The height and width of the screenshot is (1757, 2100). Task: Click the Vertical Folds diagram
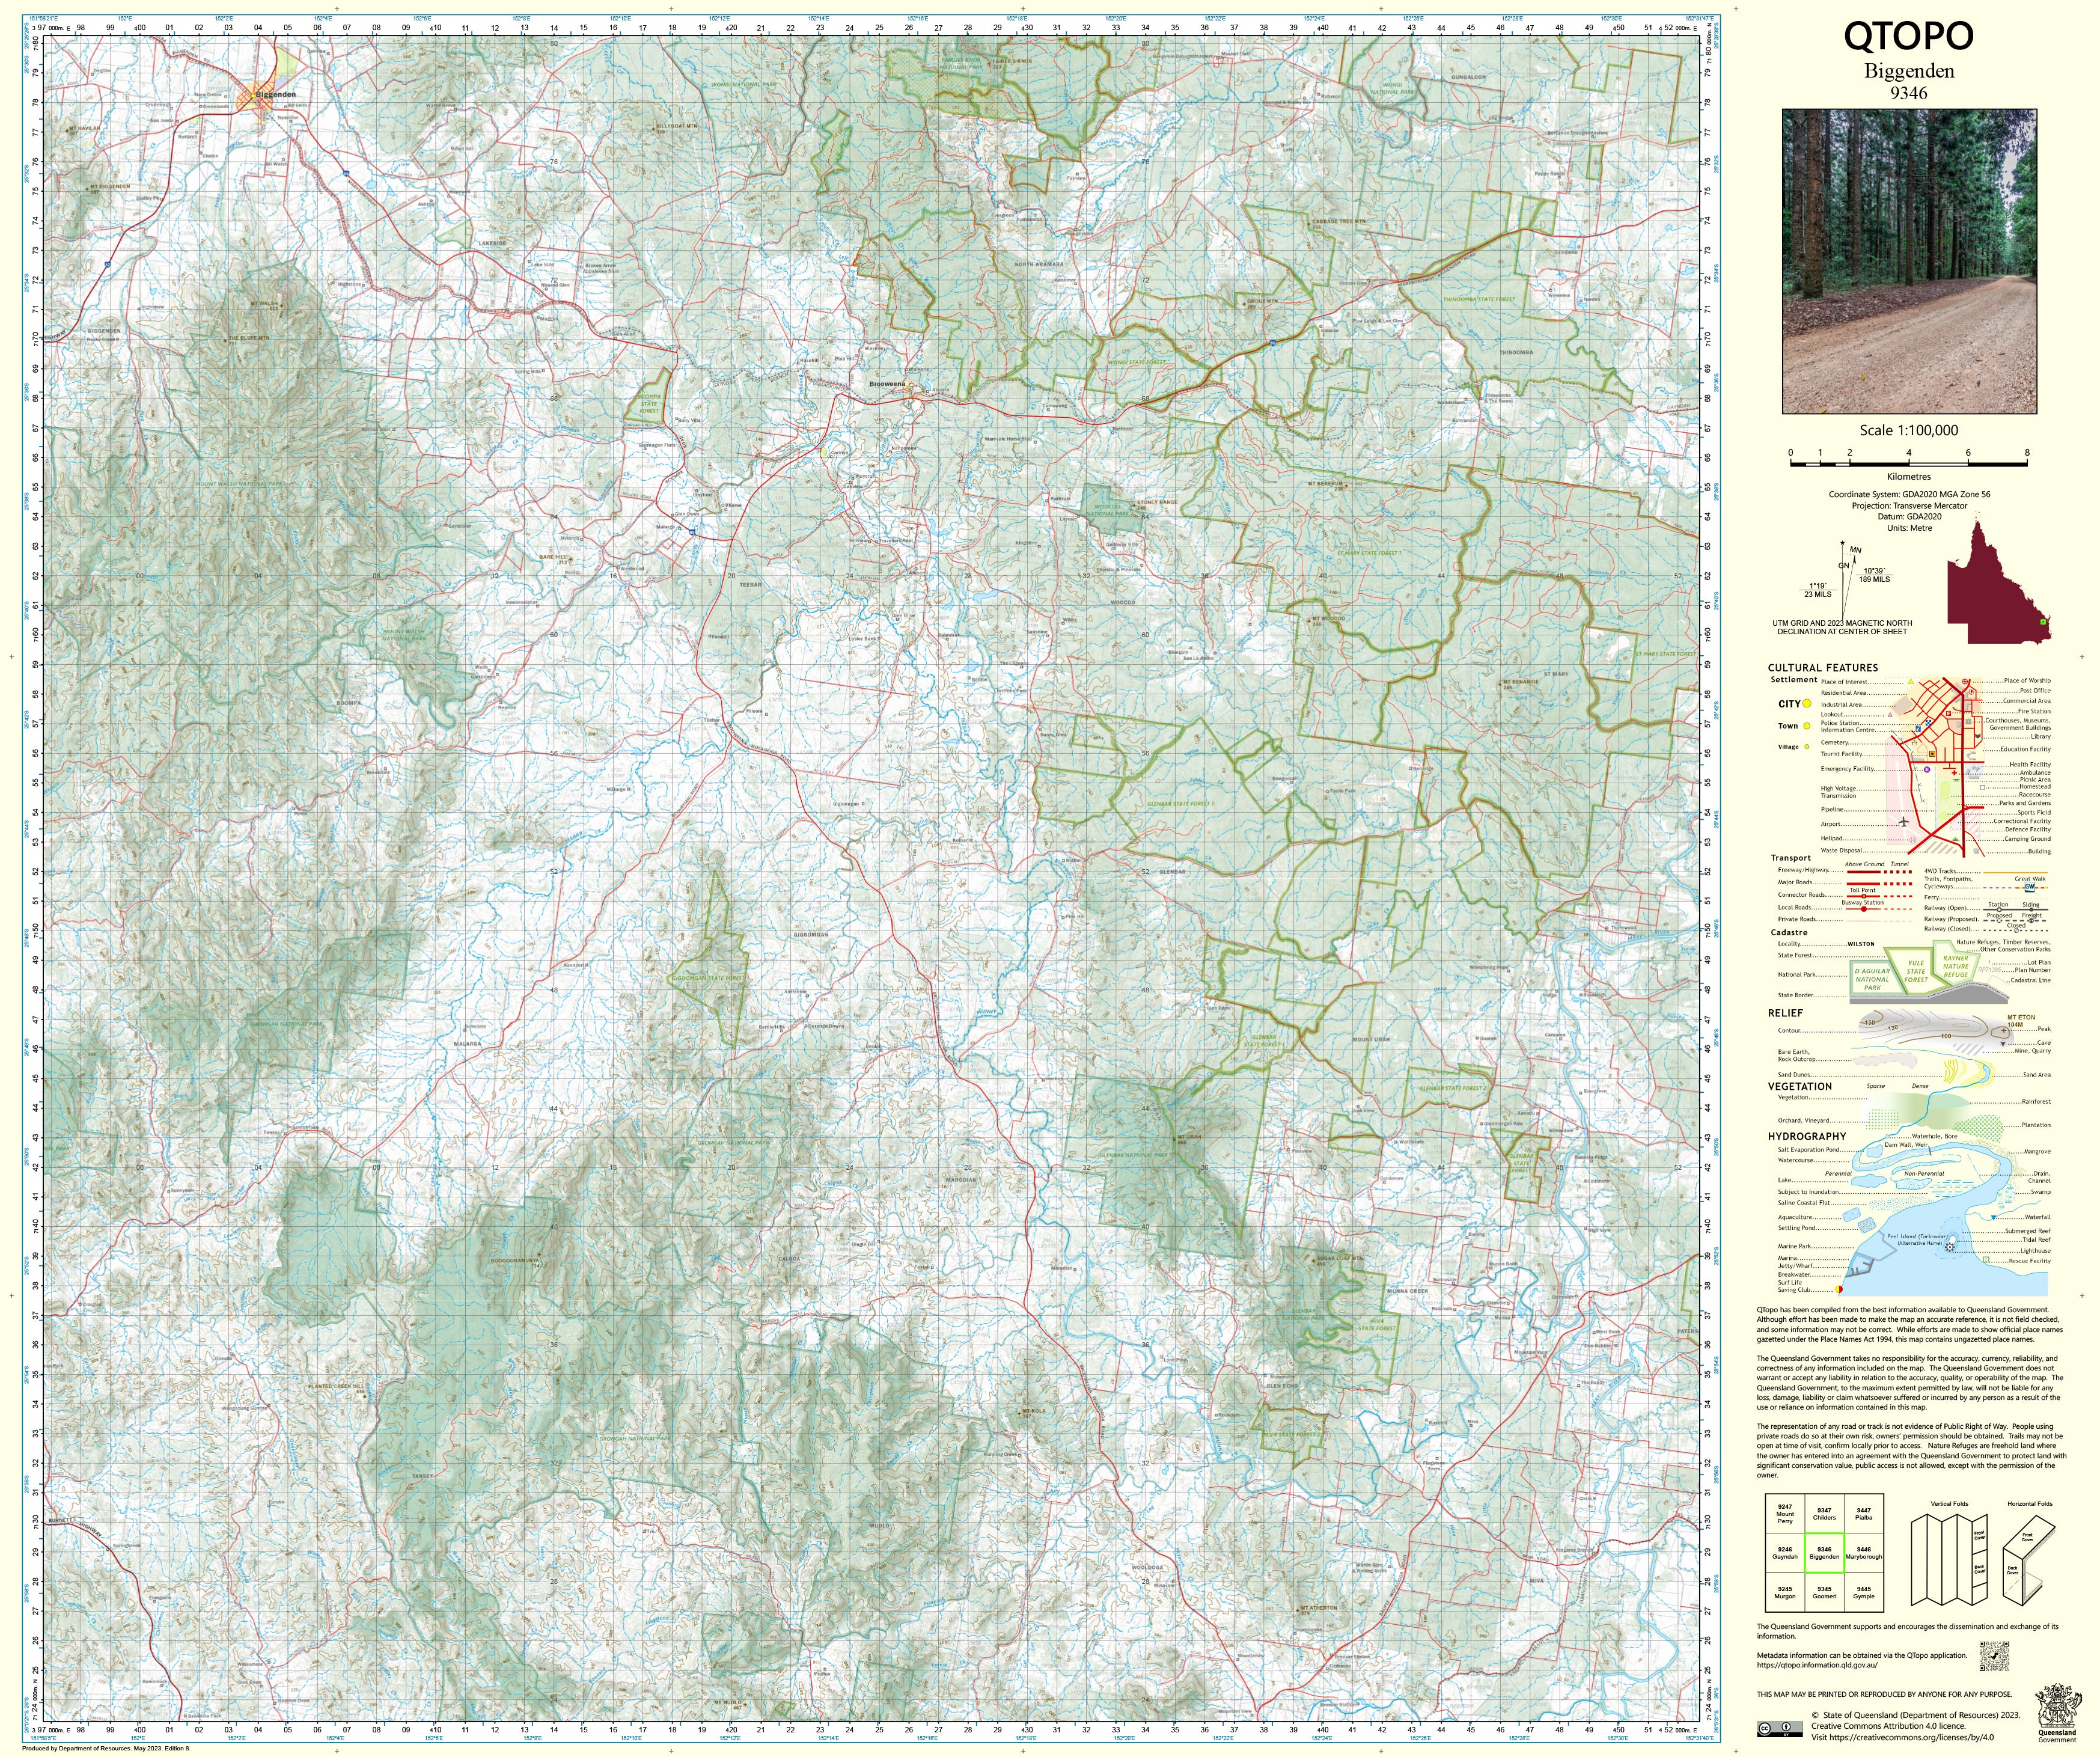[x=1950, y=1560]
